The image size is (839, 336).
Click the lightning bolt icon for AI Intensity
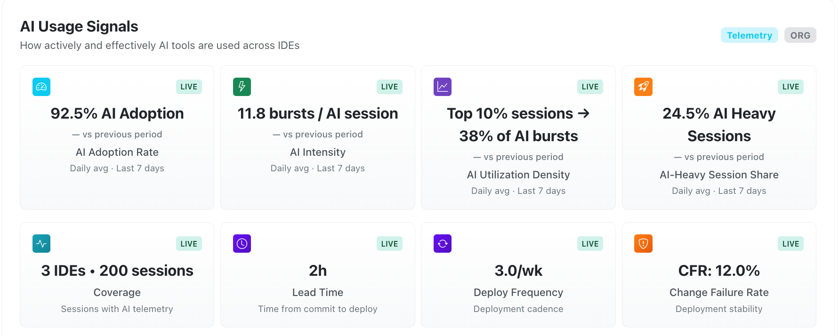[x=242, y=87]
